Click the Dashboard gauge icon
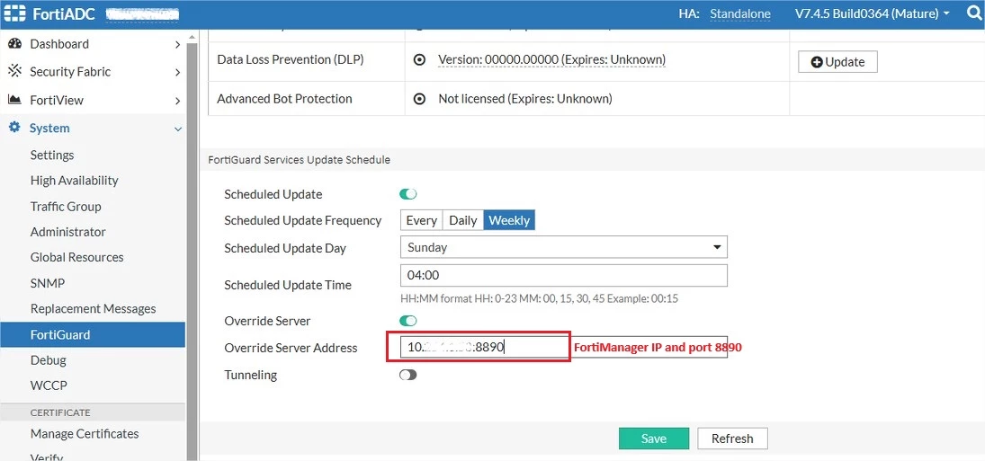This screenshot has height=461, width=985. tap(15, 44)
